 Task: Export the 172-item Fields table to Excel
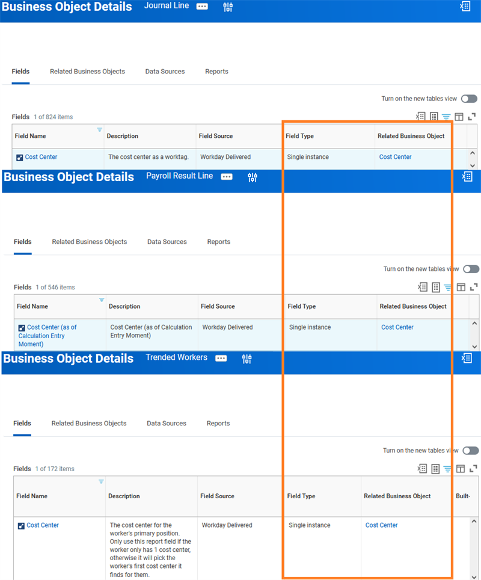422,469
